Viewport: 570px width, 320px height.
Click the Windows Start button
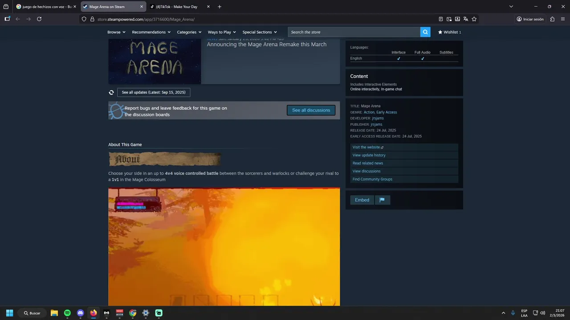coord(9,313)
